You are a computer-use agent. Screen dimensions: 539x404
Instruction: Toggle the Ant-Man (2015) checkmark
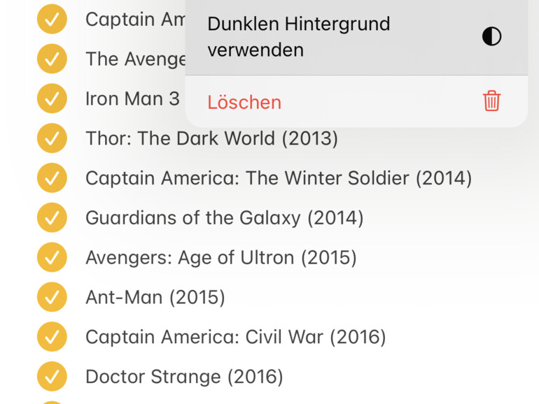coord(52,298)
